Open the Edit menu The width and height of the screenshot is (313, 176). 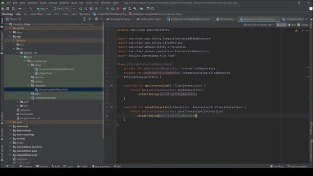click(x=15, y=3)
